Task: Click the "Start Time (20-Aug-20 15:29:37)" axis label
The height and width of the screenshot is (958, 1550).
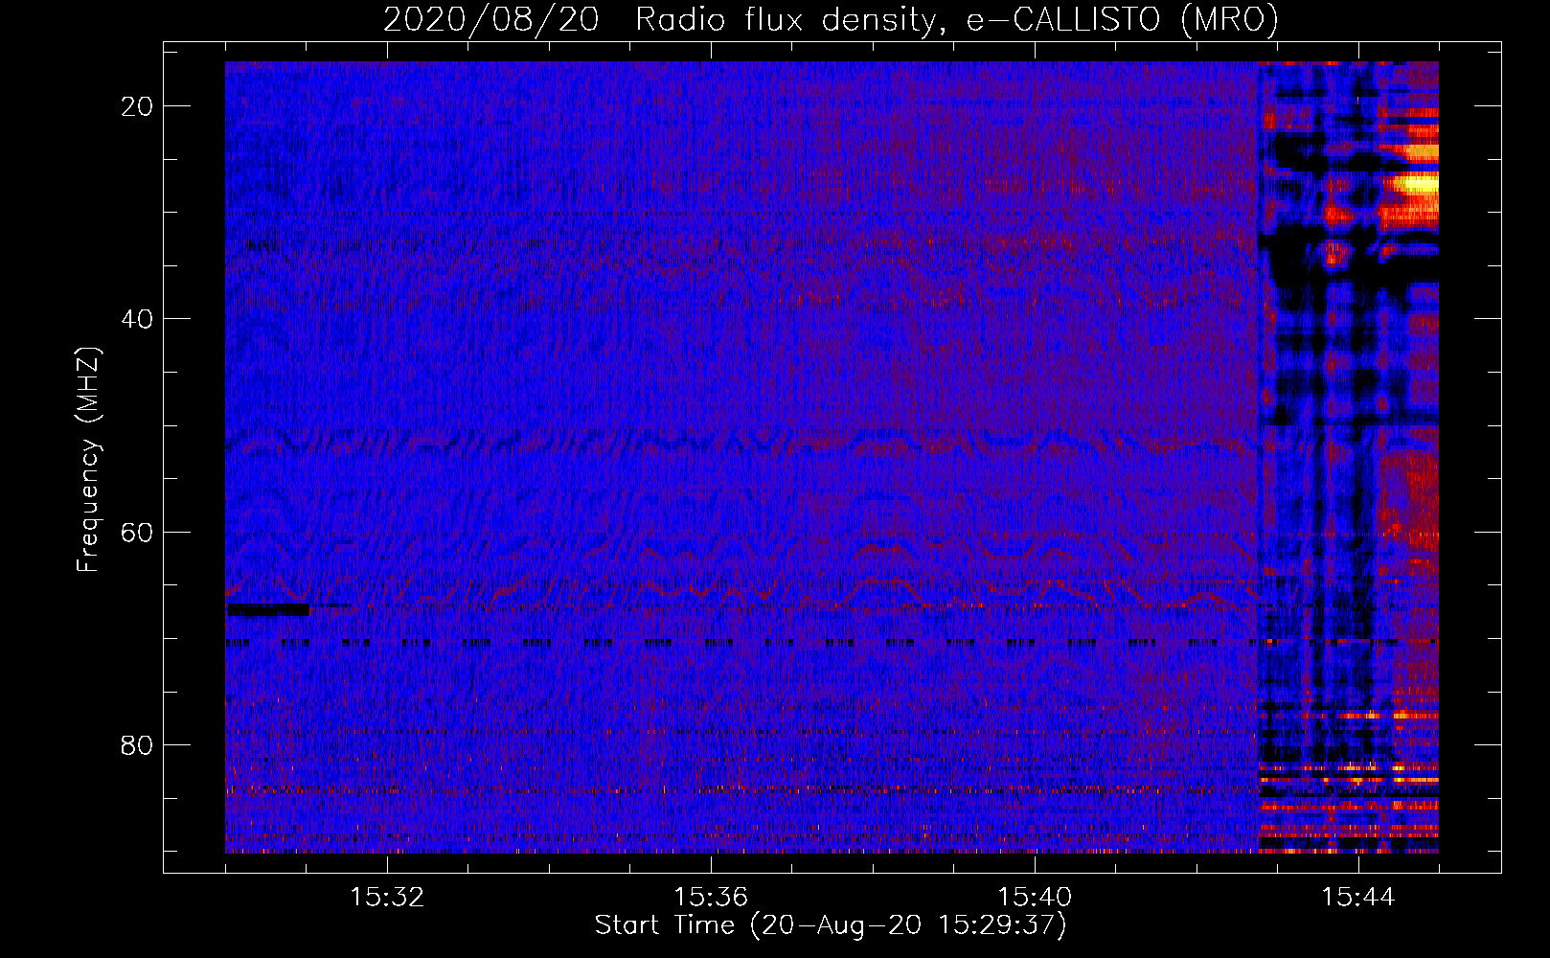Action: [831, 925]
